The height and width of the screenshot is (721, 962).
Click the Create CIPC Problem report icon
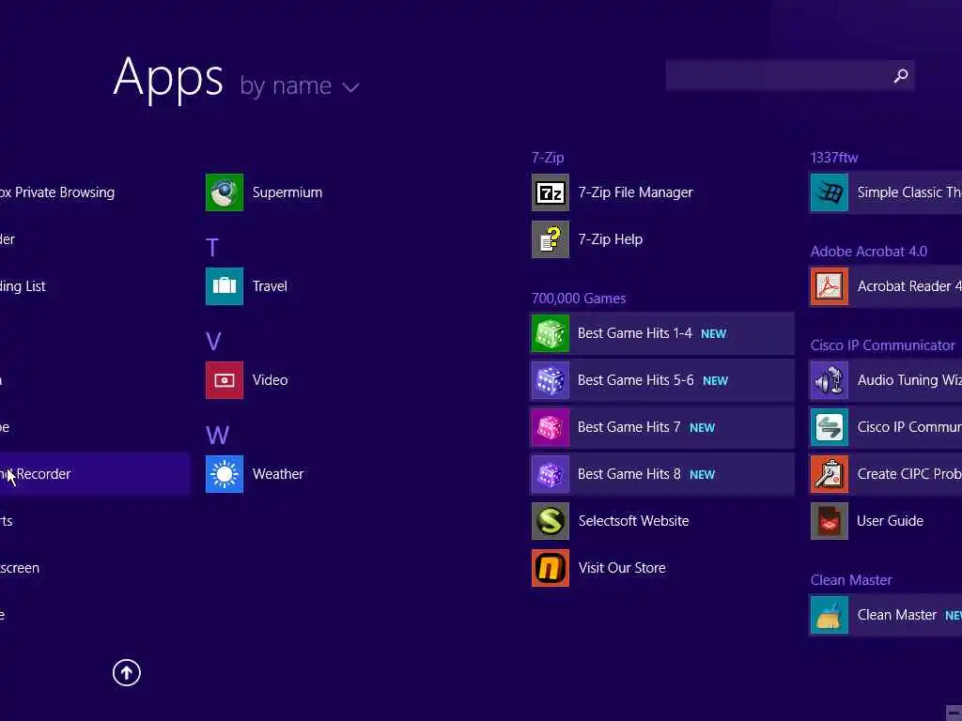point(830,474)
